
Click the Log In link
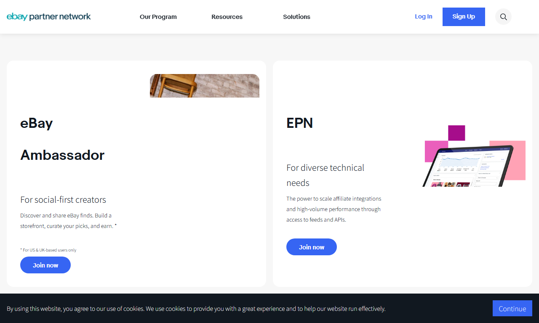click(x=424, y=16)
